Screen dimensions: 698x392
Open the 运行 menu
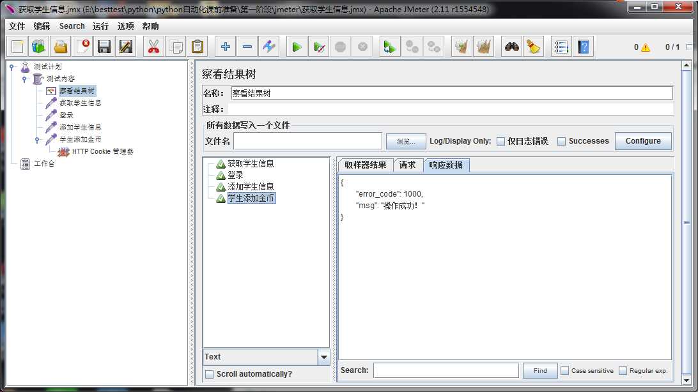[100, 26]
